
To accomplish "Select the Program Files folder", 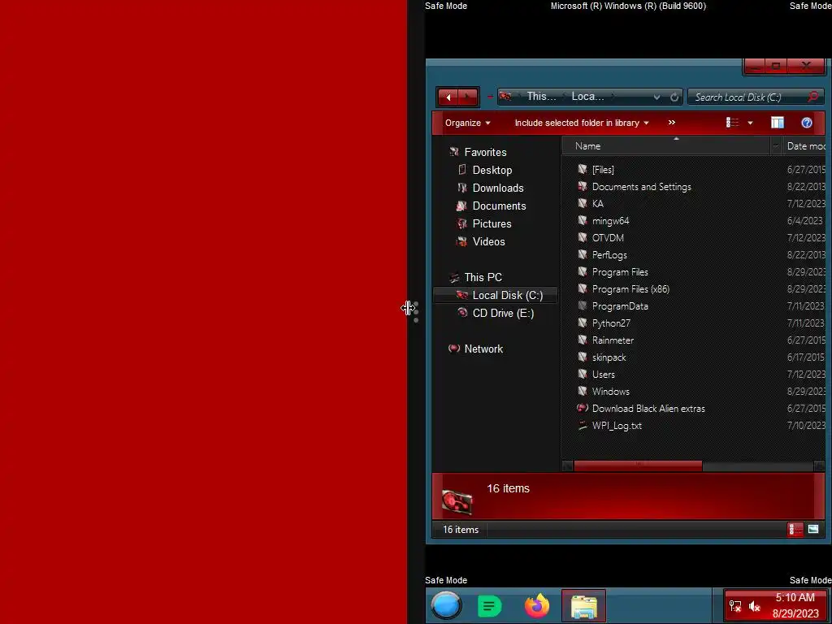I will point(620,272).
